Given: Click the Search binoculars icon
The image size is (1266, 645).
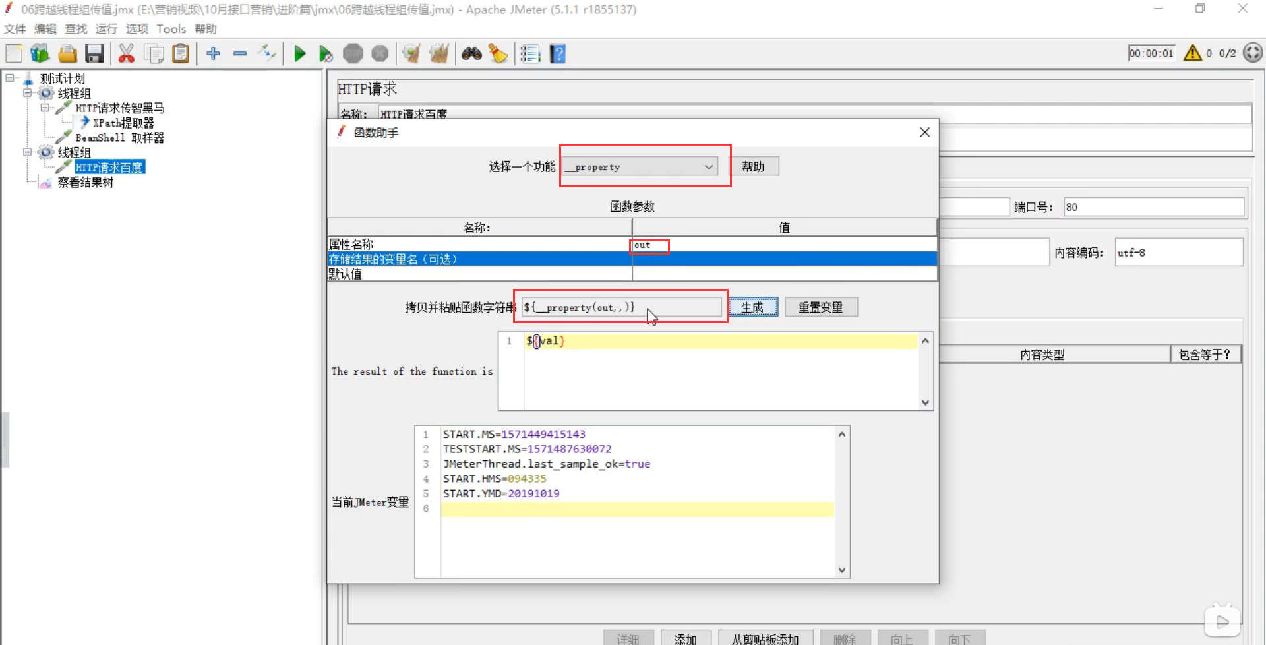Looking at the screenshot, I should point(471,53).
